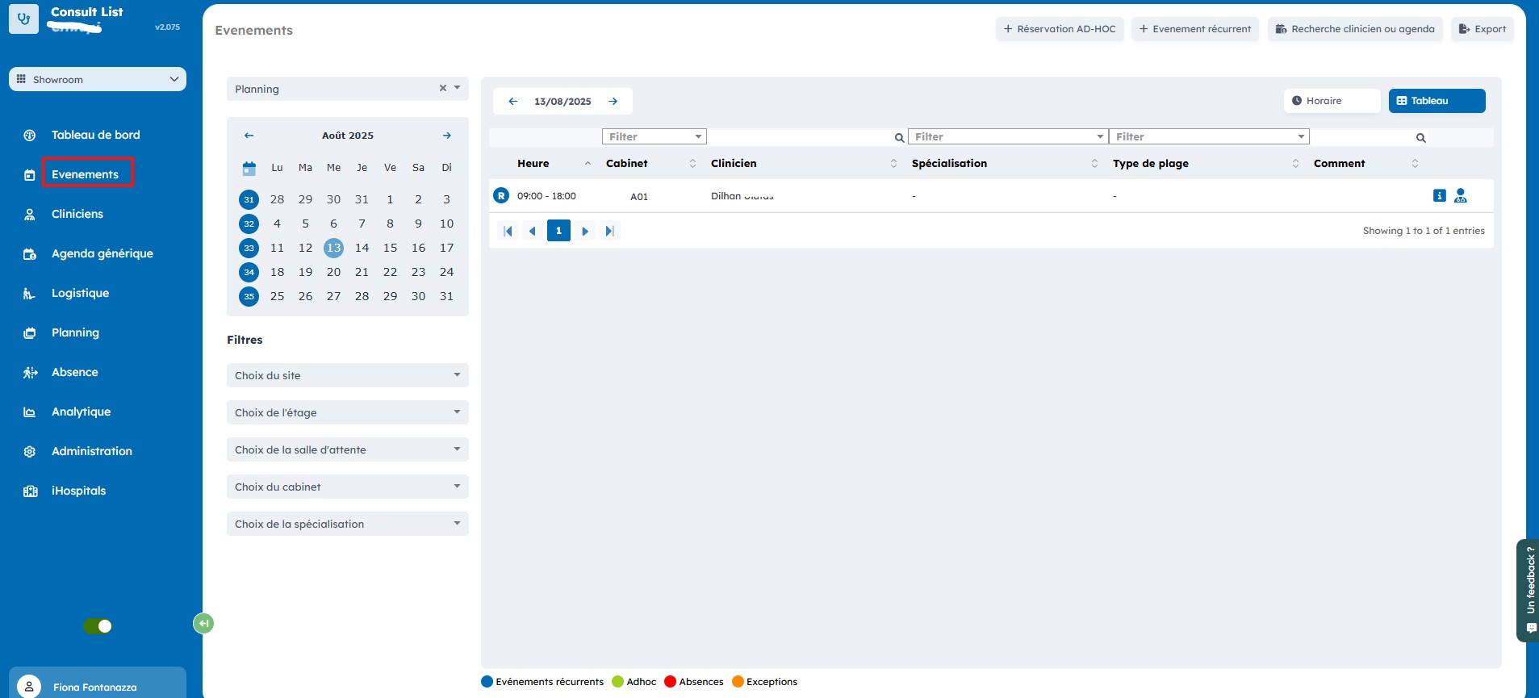
Task: Click the calendar icon beside weekday headers
Action: point(249,168)
